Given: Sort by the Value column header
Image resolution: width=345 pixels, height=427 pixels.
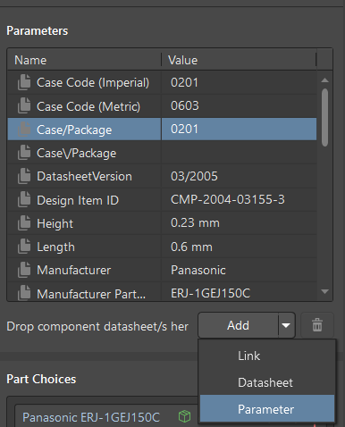Looking at the screenshot, I should [x=239, y=60].
